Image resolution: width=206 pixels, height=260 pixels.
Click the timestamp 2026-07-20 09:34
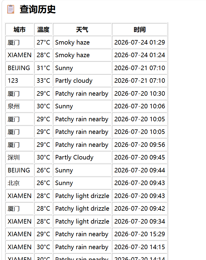tap(140, 221)
